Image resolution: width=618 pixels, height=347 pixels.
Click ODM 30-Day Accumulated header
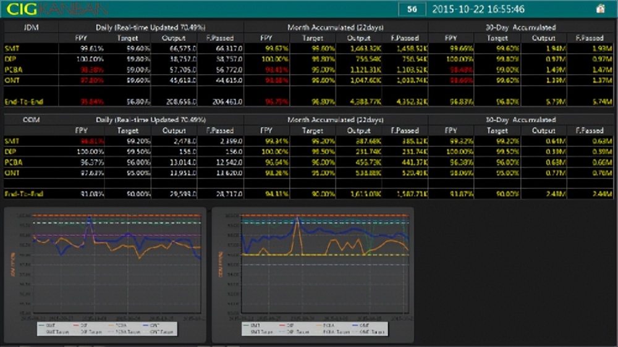click(x=520, y=120)
